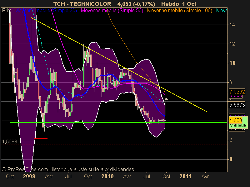This screenshot has width=250, height=187.
Task: Click the ProRealTime.com copyright text
Action: point(68,169)
